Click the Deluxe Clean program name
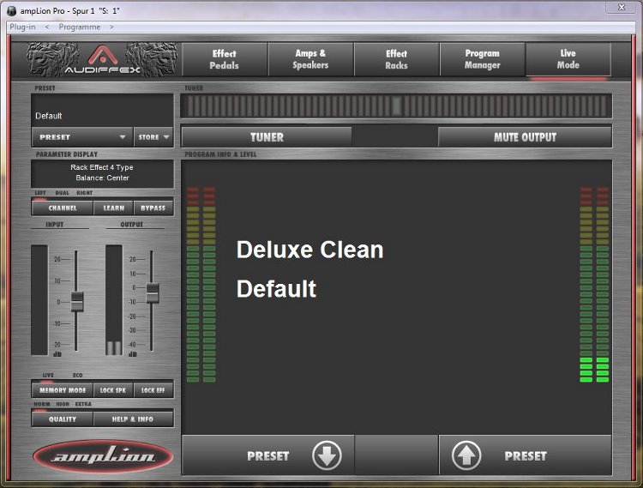This screenshot has width=643, height=488. point(309,250)
